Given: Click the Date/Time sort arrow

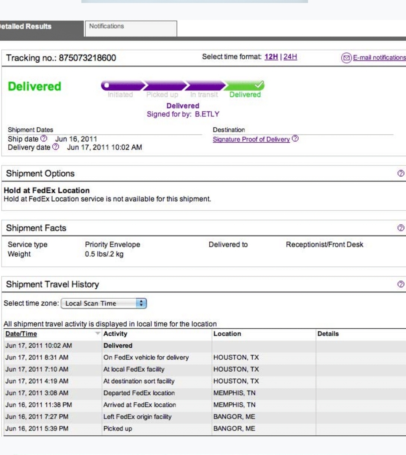Looking at the screenshot, I should [98, 334].
